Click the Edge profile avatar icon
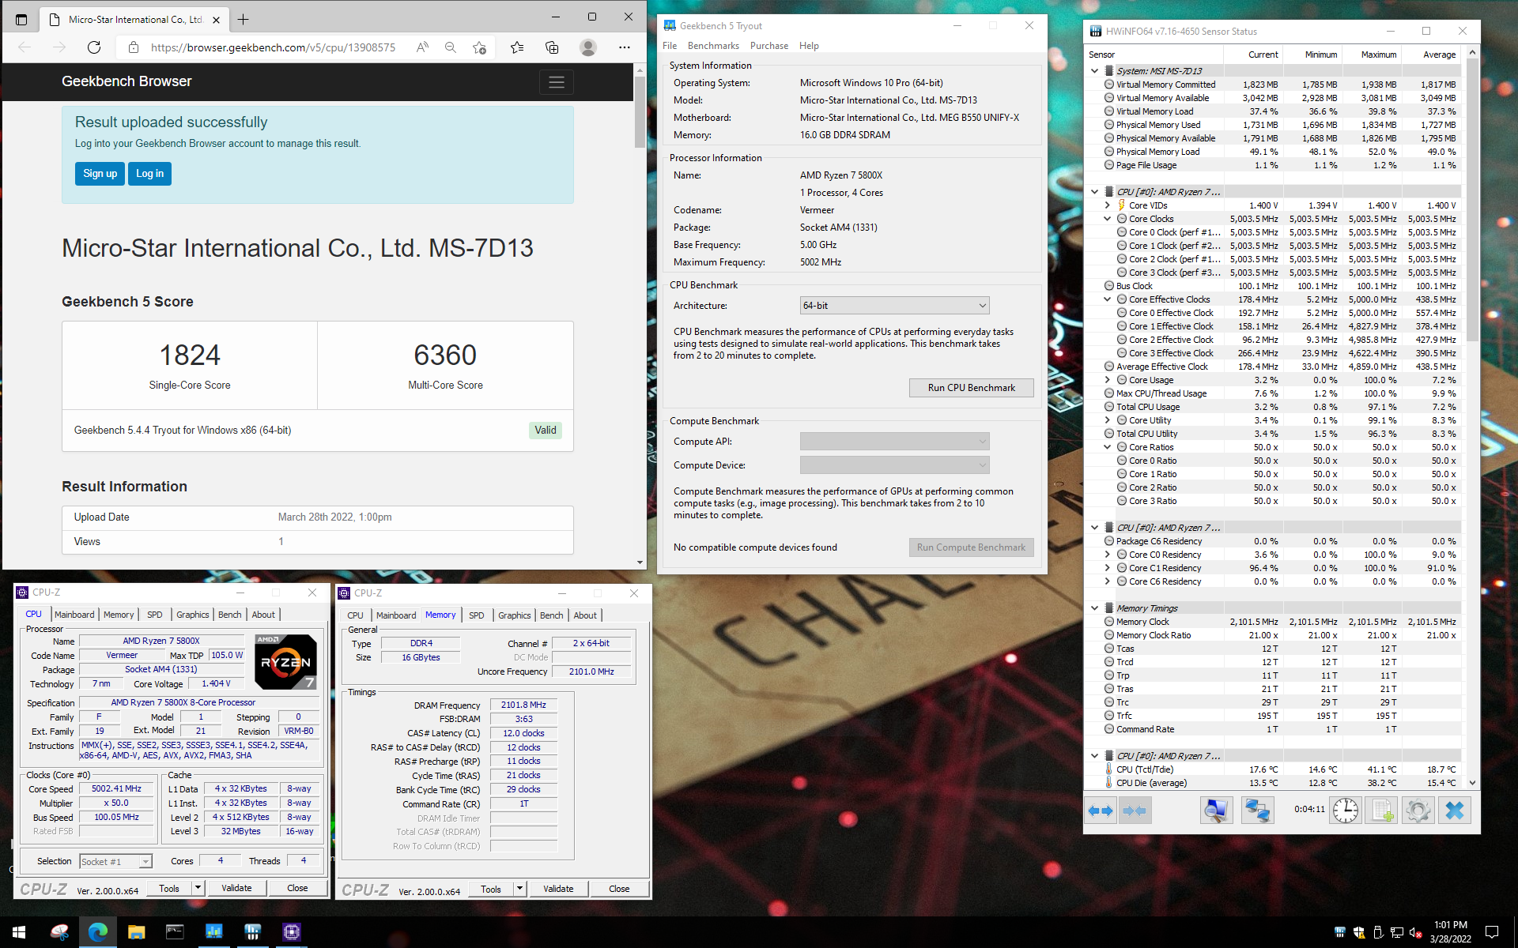This screenshot has width=1518, height=948. pyautogui.click(x=587, y=47)
